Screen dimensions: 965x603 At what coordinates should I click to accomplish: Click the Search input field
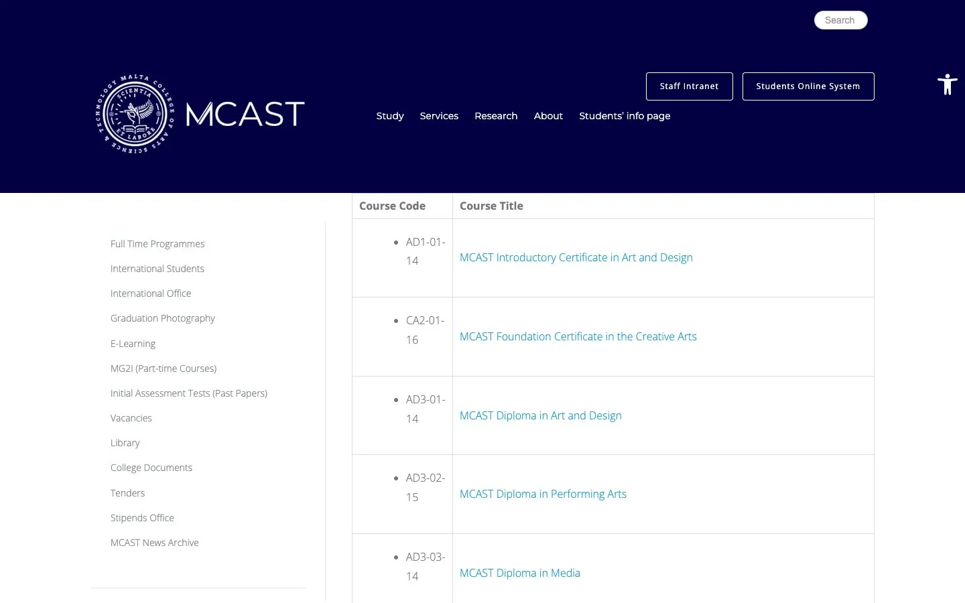click(840, 20)
